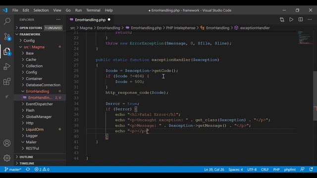Click PHP Intelephense breadcrumb item
Viewport: 317px width, 178px height.
181,28
